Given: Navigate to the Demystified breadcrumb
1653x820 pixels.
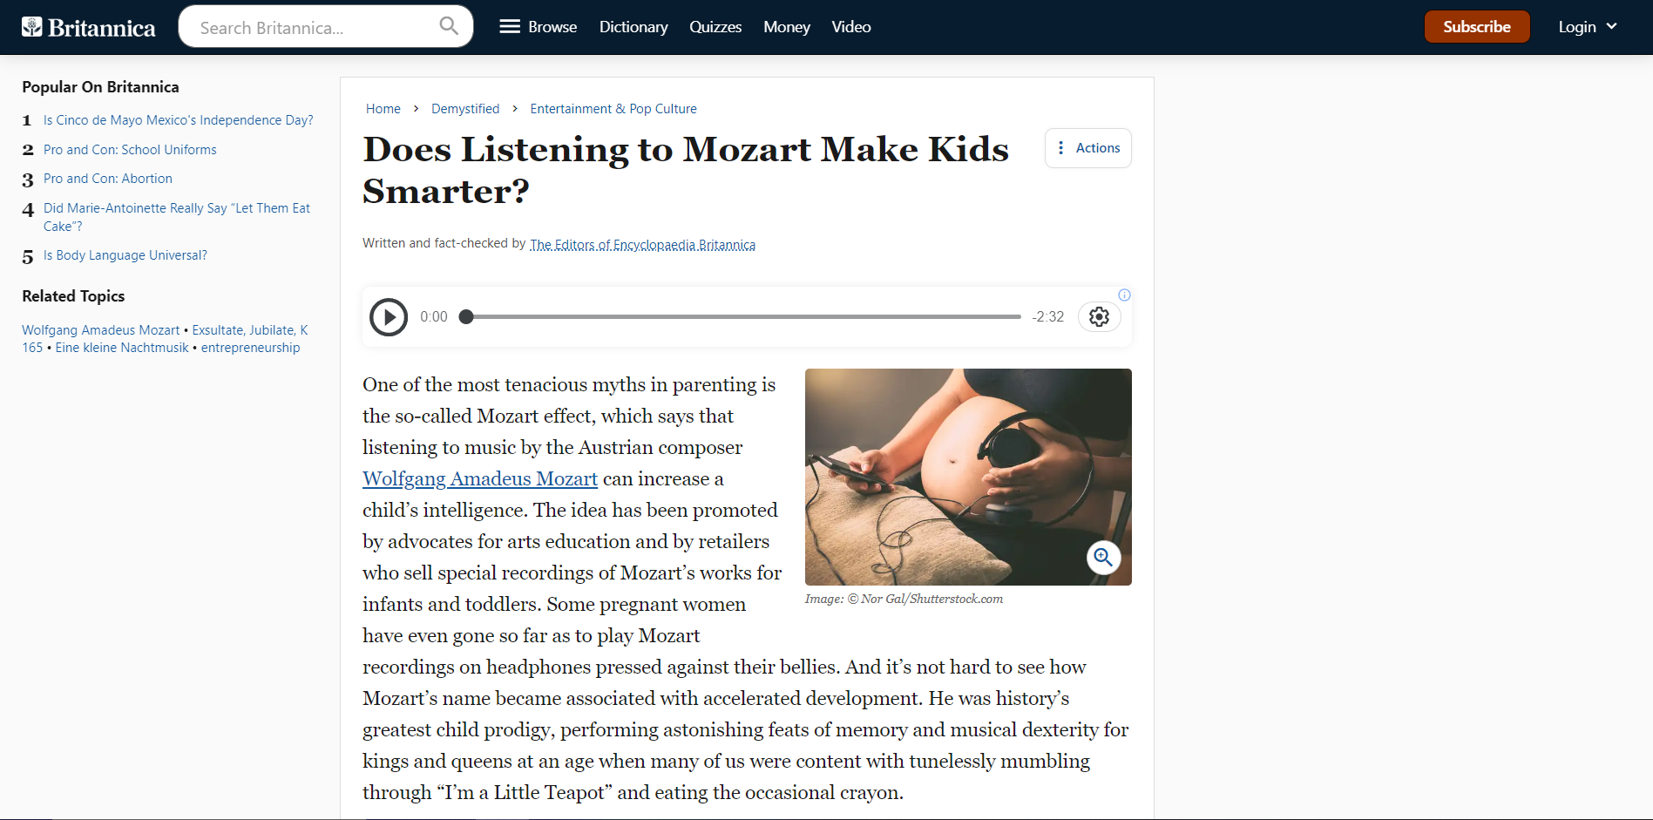Looking at the screenshot, I should 465,109.
